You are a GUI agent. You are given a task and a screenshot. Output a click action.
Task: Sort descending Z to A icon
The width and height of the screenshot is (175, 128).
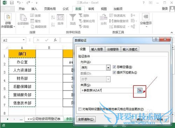[53, 25]
